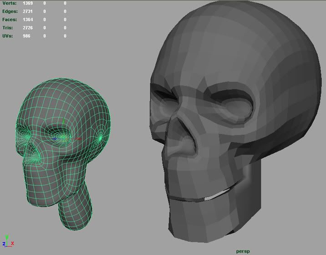Click the persp camera name label

(x=244, y=251)
